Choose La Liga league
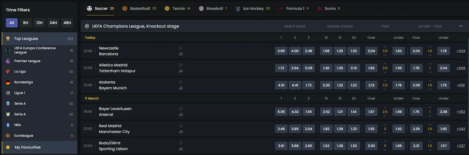Image resolution: width=469 pixels, height=155 pixels. pos(39,71)
